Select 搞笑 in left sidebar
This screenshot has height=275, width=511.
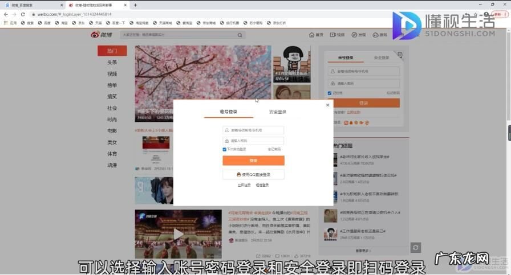click(112, 97)
